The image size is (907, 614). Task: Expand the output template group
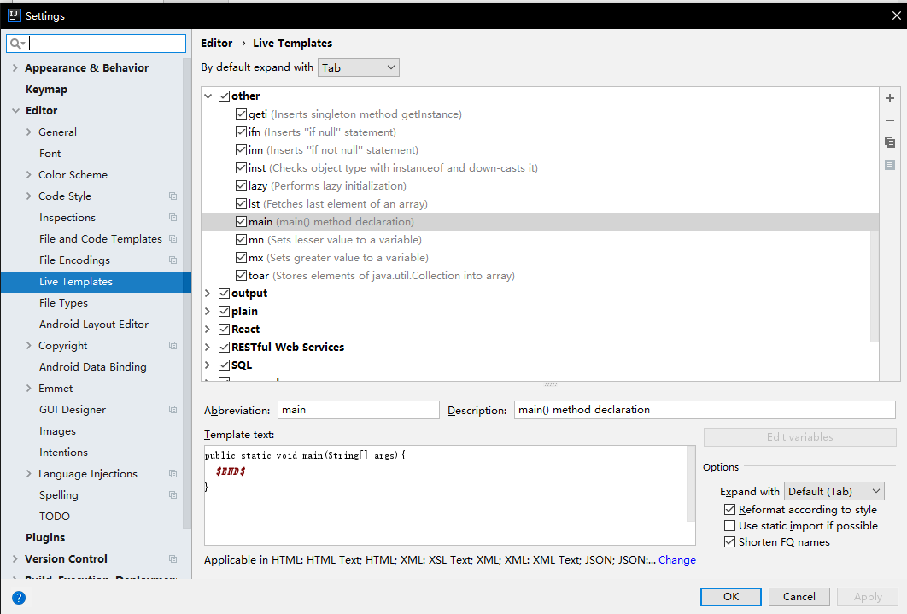click(208, 293)
